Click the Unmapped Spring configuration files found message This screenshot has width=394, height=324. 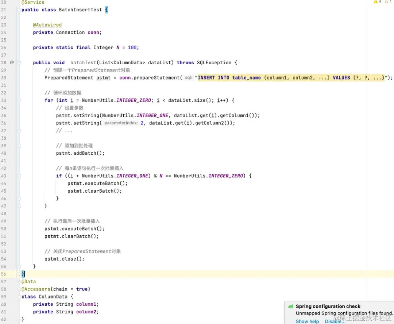point(344,313)
